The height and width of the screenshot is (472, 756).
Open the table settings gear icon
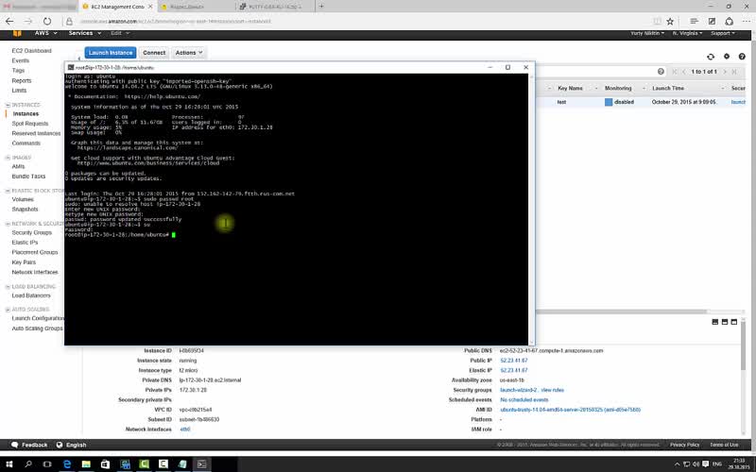[727, 57]
